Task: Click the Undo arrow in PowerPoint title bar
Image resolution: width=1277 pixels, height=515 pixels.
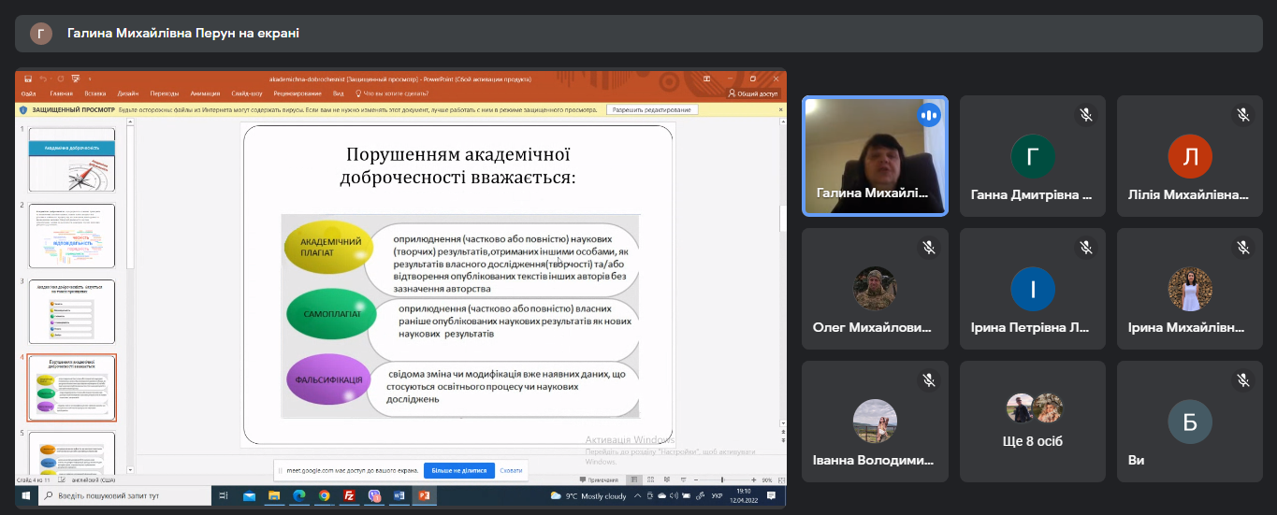Action: pos(43,79)
